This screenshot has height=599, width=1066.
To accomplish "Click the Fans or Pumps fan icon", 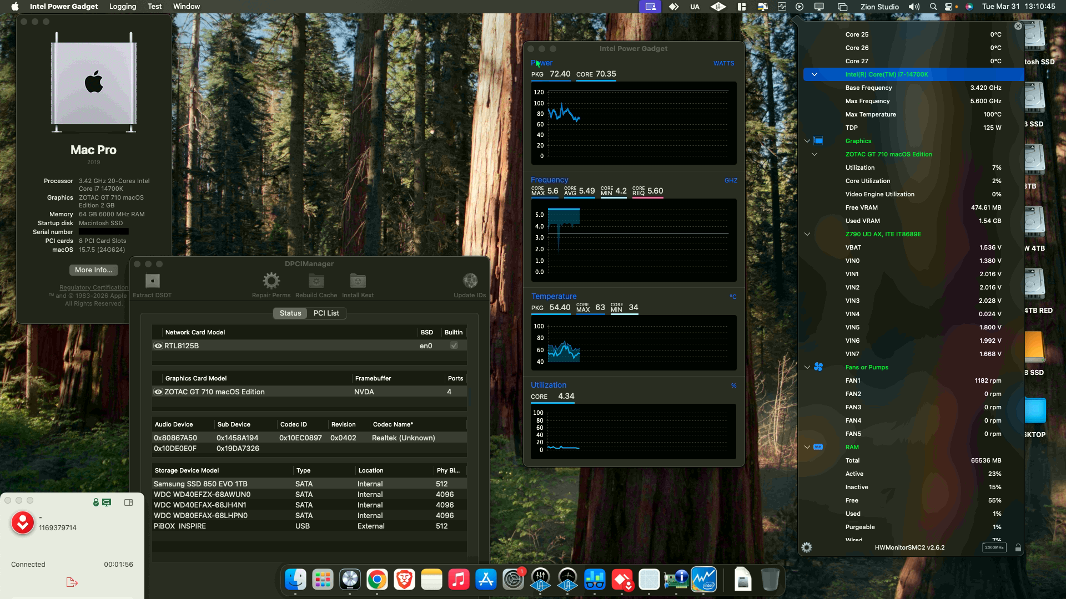I will coord(818,367).
